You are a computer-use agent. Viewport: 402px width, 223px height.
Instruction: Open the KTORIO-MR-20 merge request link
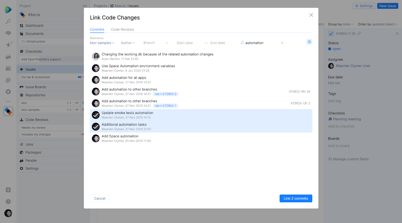pos(300,92)
